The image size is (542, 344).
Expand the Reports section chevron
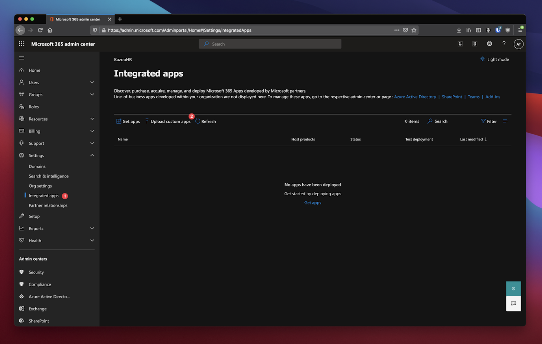[x=92, y=228]
